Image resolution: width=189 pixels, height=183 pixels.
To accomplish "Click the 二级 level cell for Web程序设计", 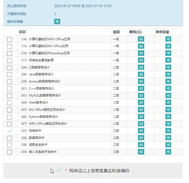I will (116, 102).
